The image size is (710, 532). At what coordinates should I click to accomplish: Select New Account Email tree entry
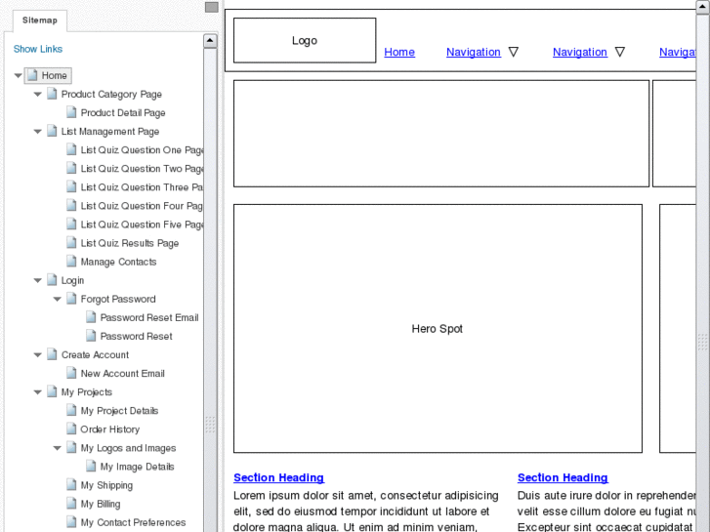coord(123,373)
